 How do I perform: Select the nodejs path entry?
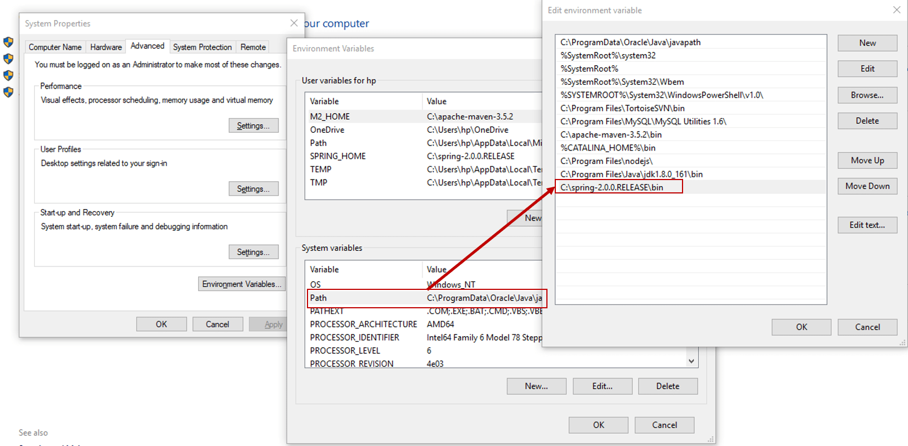[607, 161]
